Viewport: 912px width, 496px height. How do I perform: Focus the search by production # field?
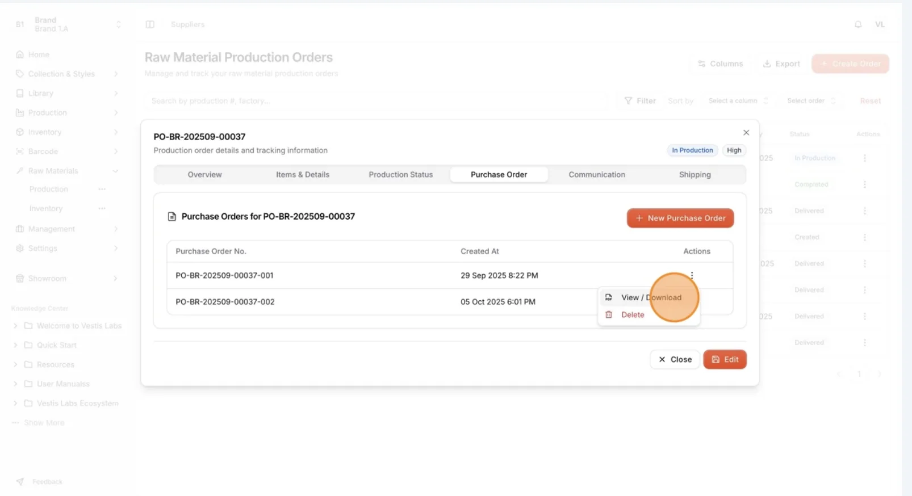point(376,101)
